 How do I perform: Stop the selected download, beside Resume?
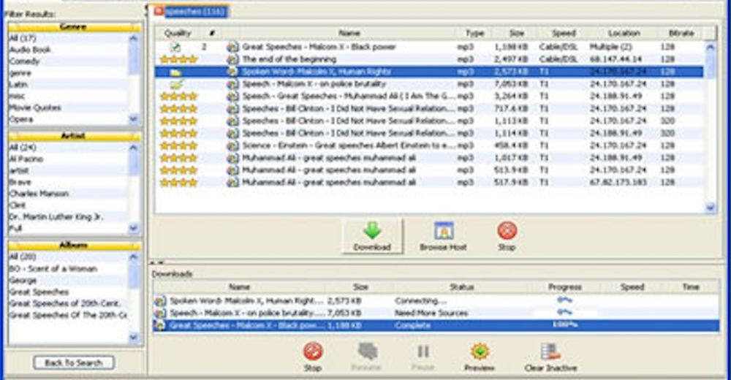pos(313,357)
